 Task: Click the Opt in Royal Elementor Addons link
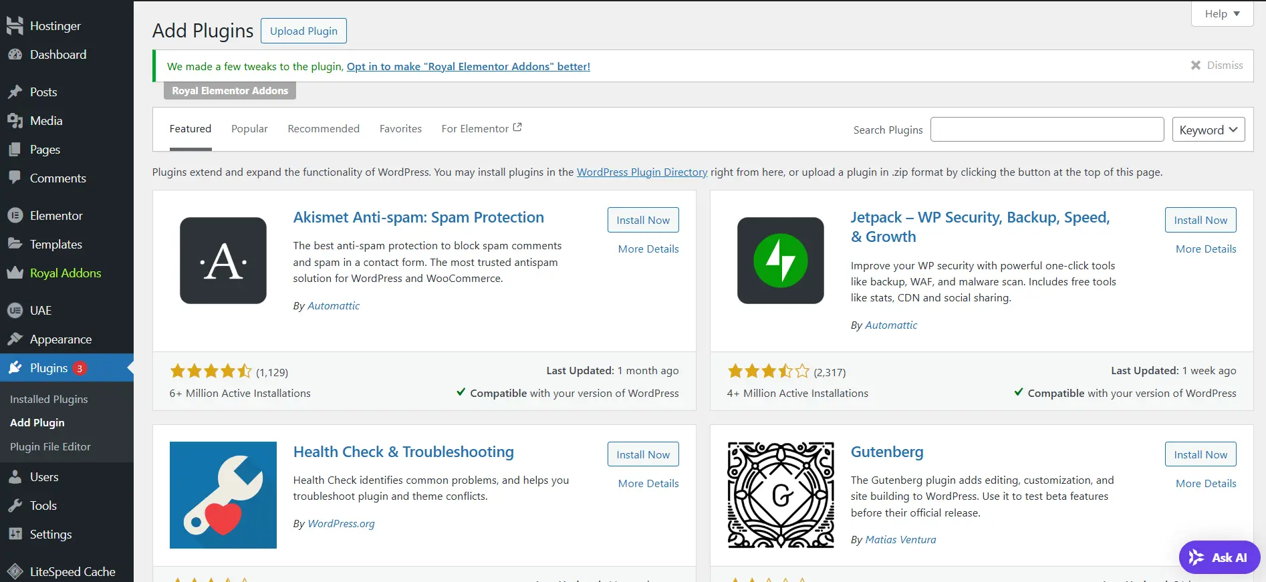pos(468,66)
